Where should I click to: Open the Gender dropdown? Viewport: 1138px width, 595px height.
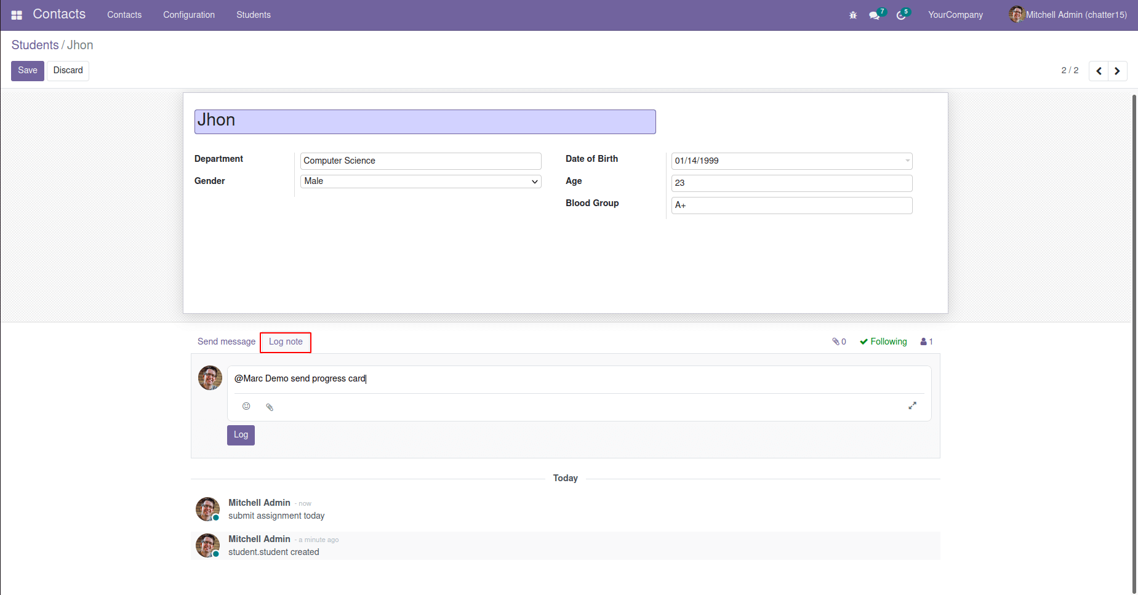click(x=420, y=182)
